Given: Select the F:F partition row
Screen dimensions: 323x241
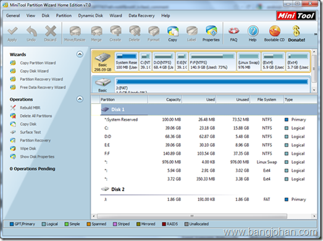Looking at the screenshot, I should (209, 153).
